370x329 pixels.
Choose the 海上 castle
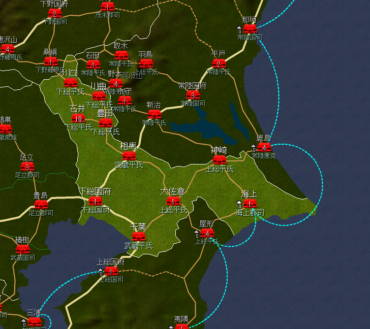(250, 204)
